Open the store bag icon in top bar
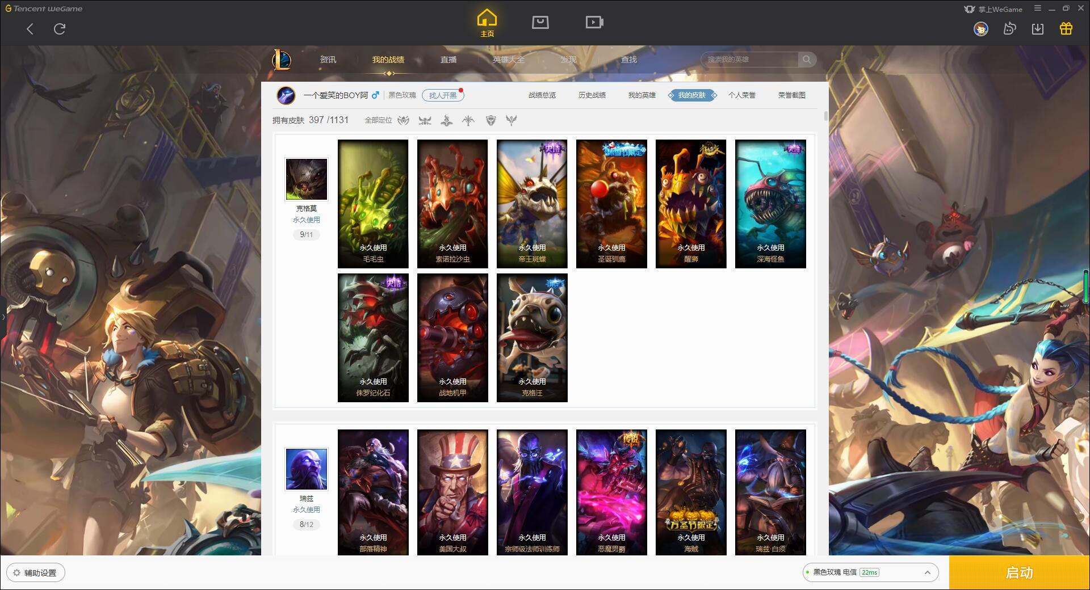 [x=540, y=22]
